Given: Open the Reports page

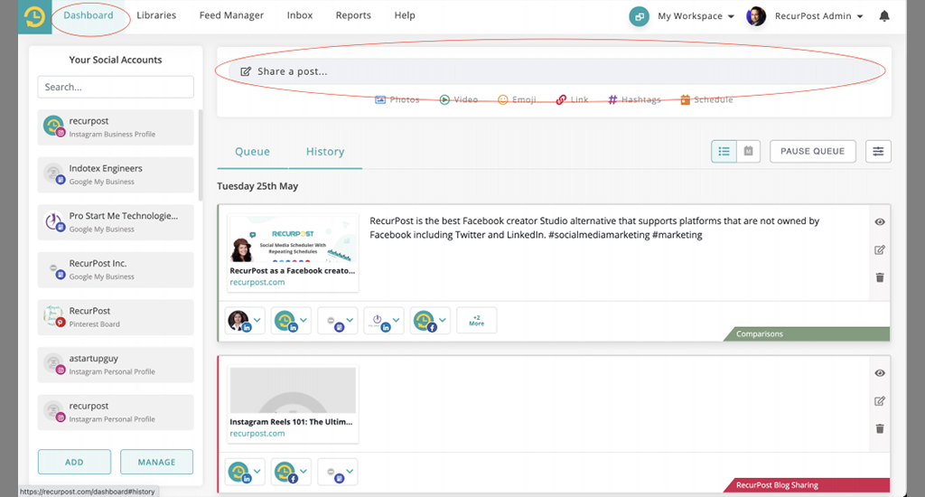Looking at the screenshot, I should click(x=353, y=15).
